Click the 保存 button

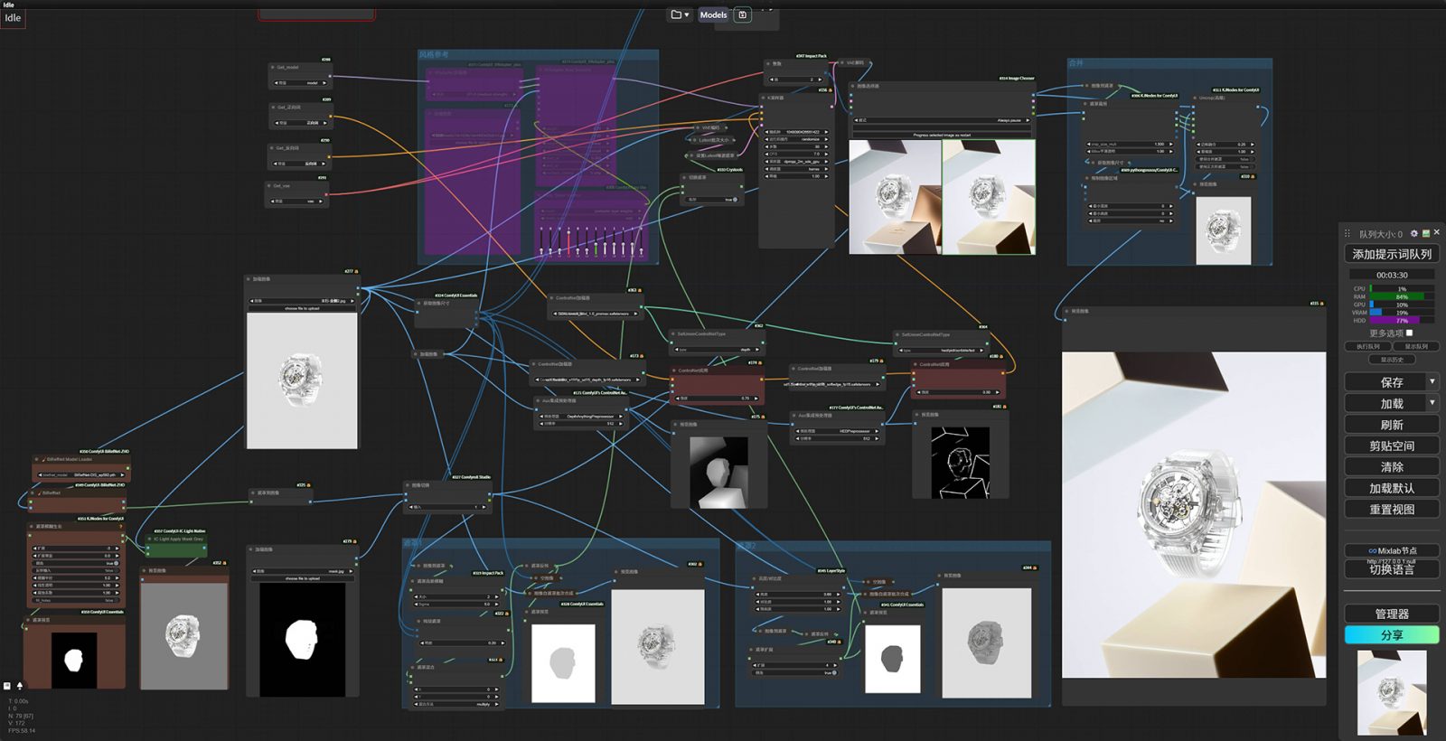1386,381
